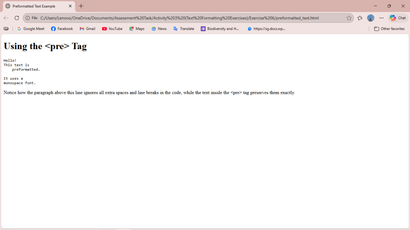Open the Gmail bookmark

tap(87, 29)
